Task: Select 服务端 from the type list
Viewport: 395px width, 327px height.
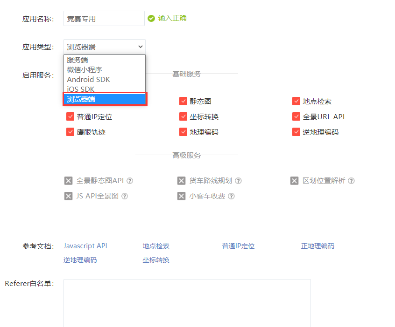Action: tap(105, 60)
